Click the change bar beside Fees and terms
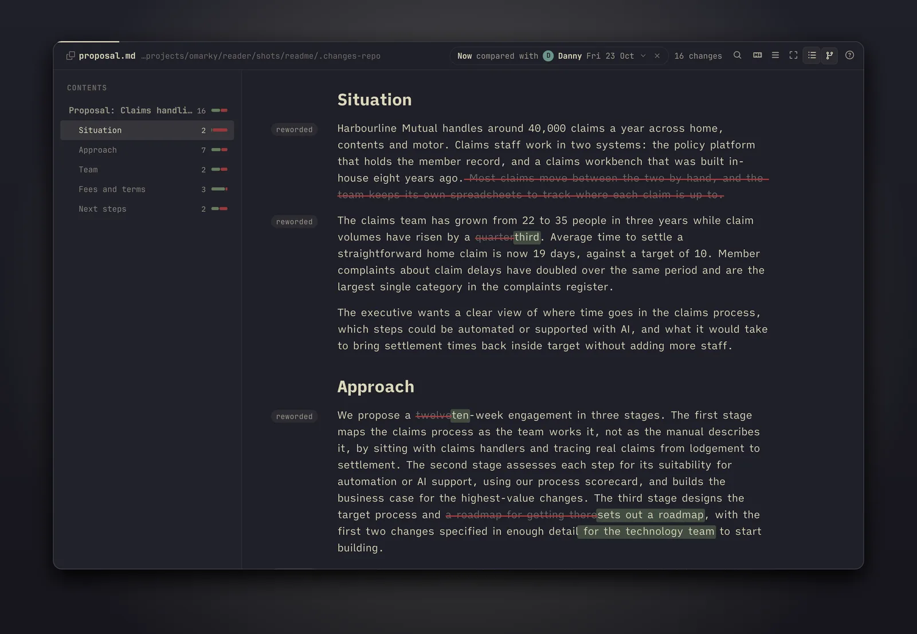The height and width of the screenshot is (634, 917). [x=220, y=189]
